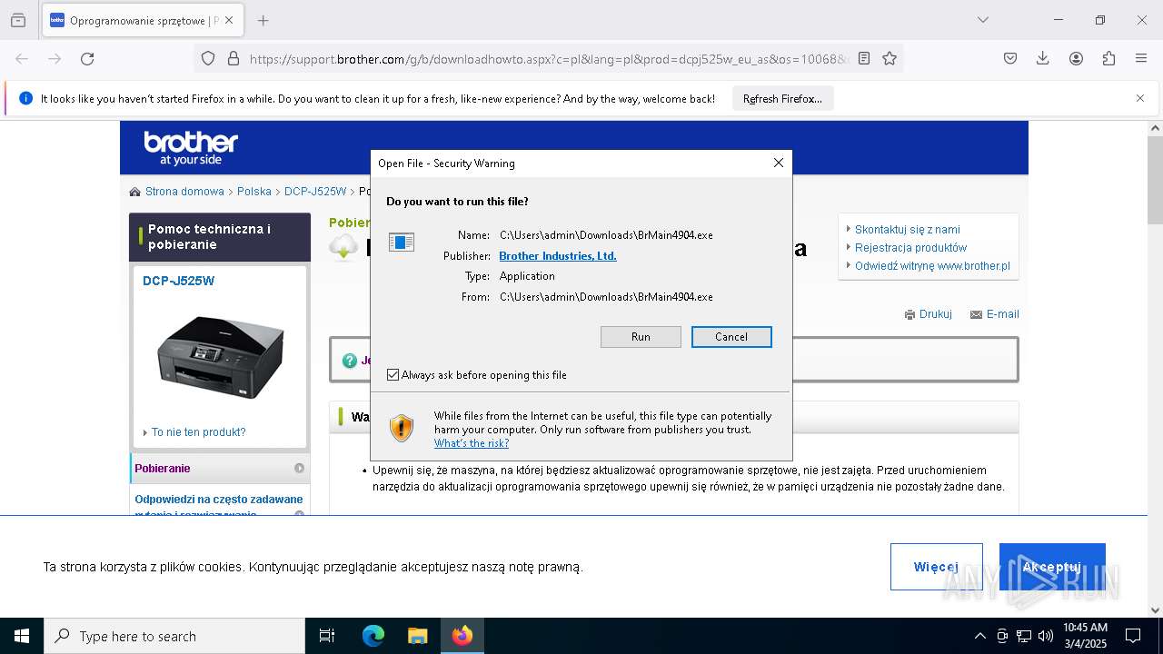Click the page vertical scrollbar thumb
The height and width of the screenshot is (654, 1163).
(1155, 179)
